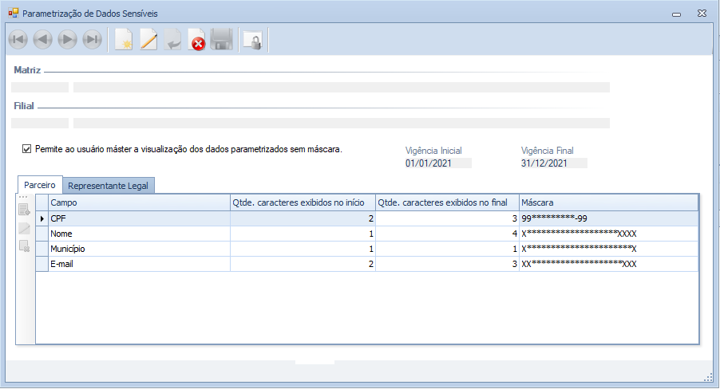Click the Vigência Inicial date field

pos(437,163)
